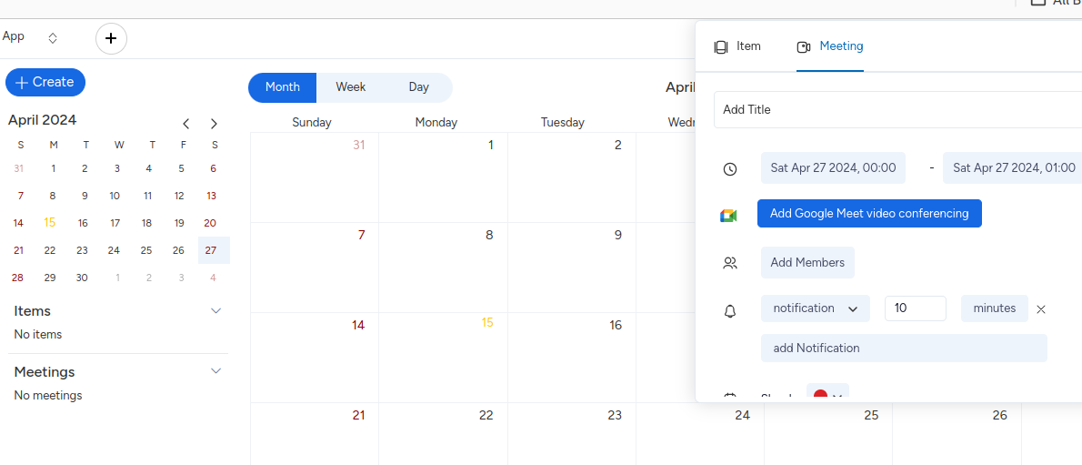The width and height of the screenshot is (1082, 465).
Task: Click the bell notification icon
Action: pyautogui.click(x=729, y=311)
